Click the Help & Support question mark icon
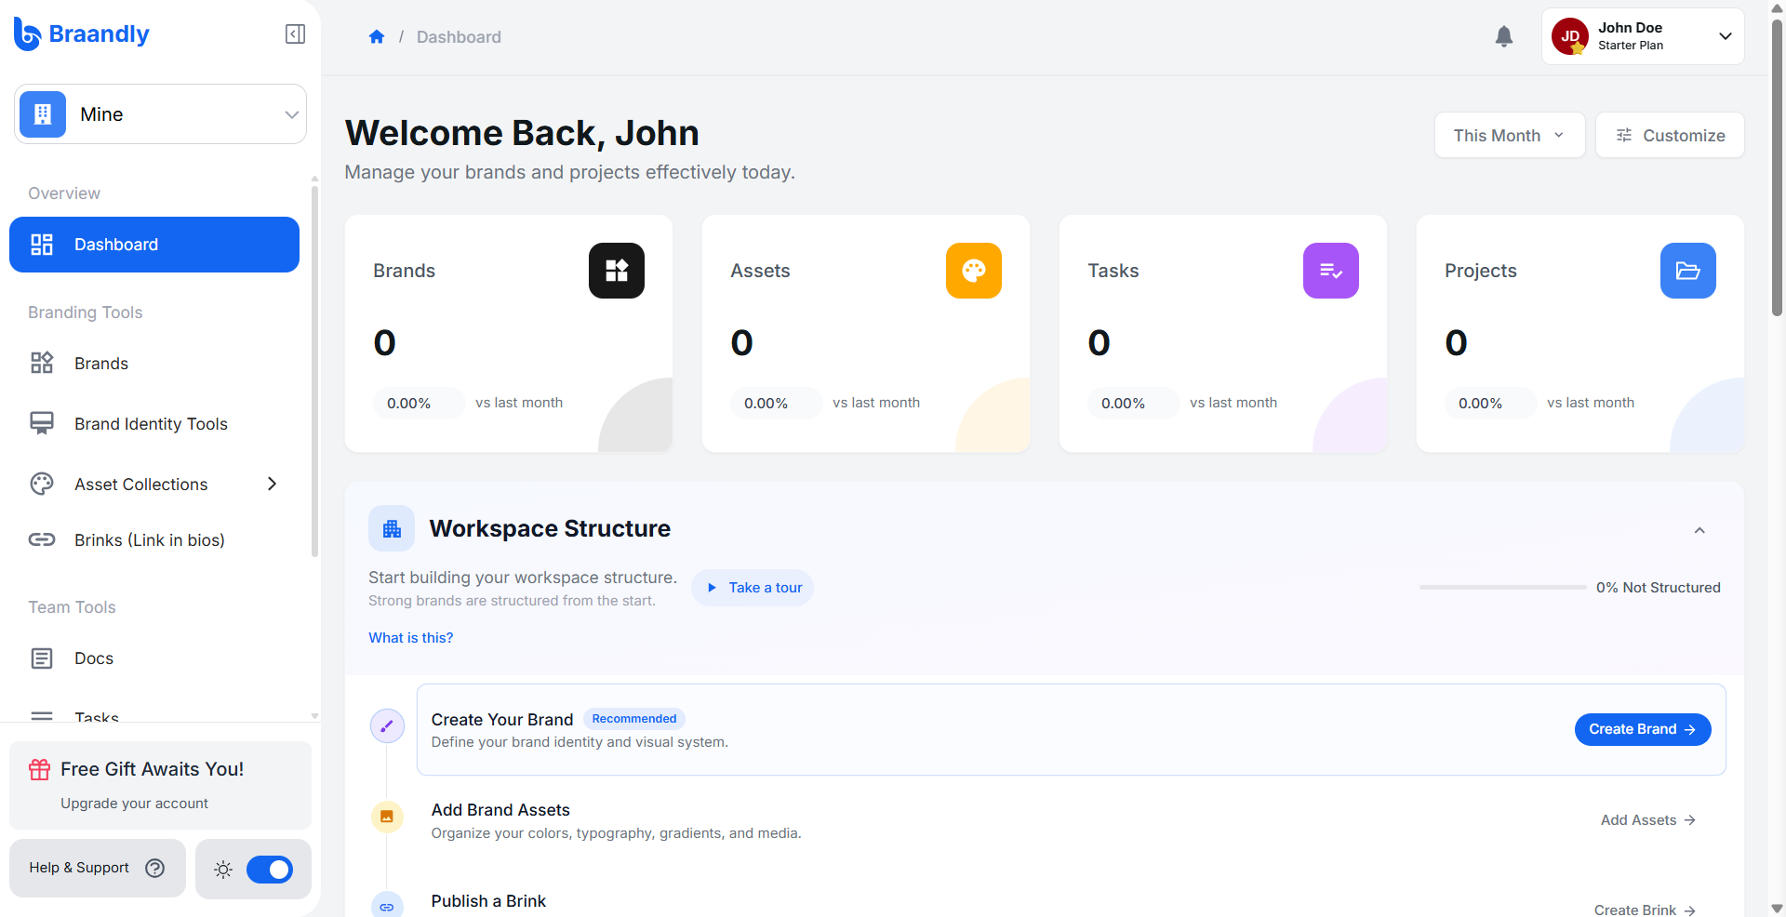This screenshot has width=1786, height=917. pyautogui.click(x=155, y=868)
